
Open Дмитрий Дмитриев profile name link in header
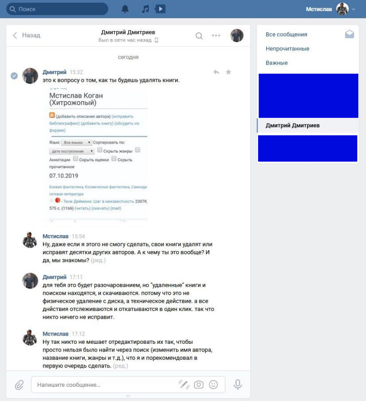tap(128, 32)
